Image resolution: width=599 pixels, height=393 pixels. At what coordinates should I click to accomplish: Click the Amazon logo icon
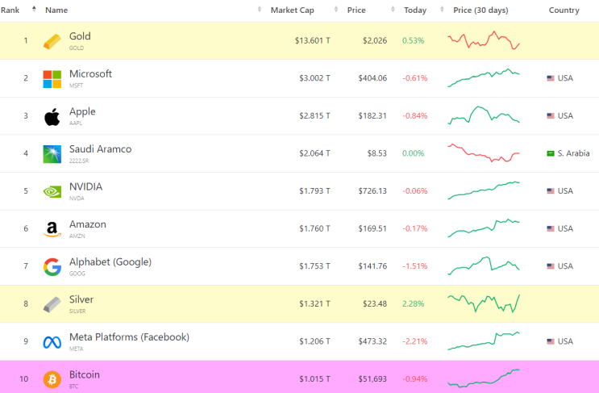(x=52, y=229)
